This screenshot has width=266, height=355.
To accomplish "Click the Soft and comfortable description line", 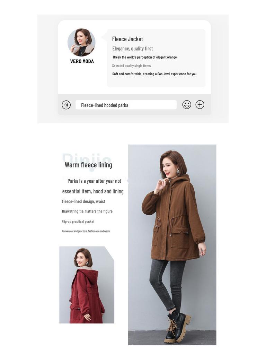I will point(154,74).
